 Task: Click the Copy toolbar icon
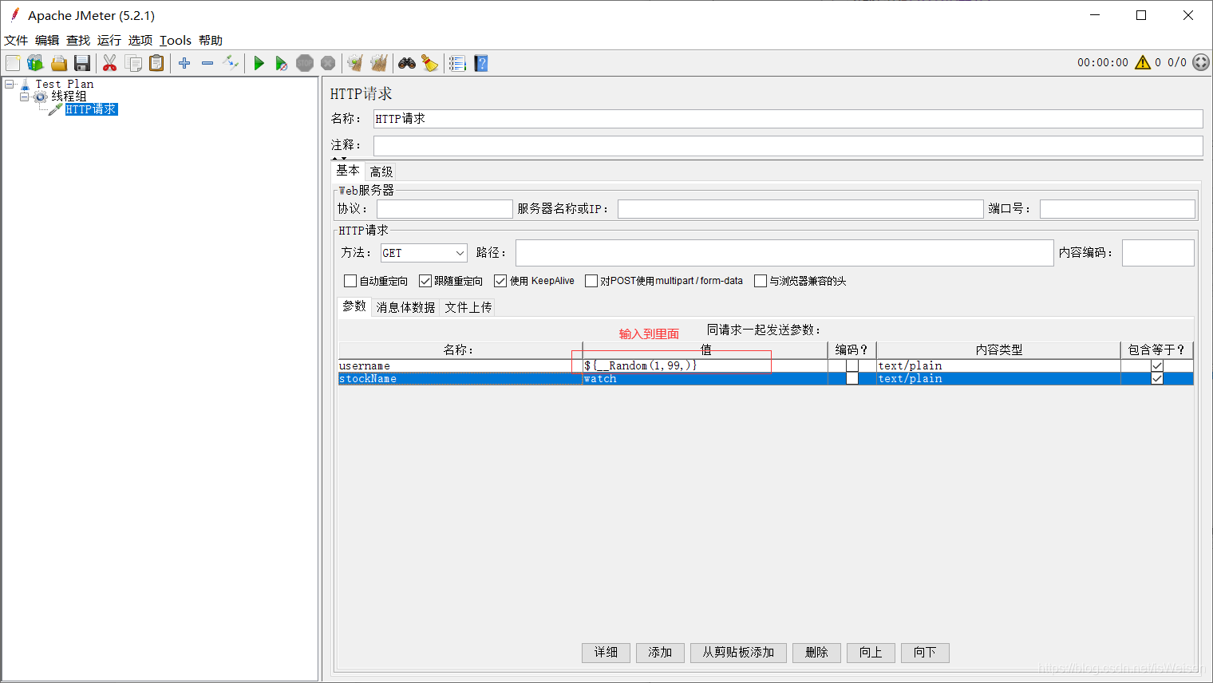[133, 63]
